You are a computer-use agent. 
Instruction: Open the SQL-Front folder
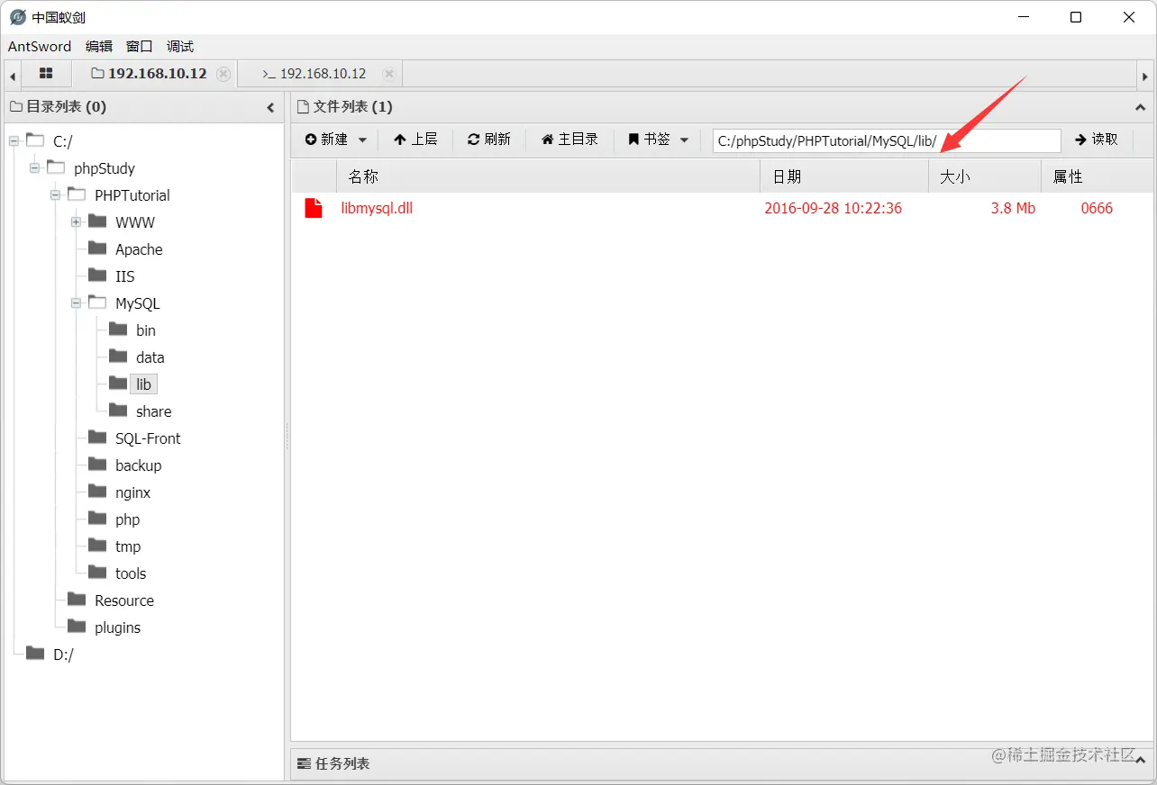[148, 438]
